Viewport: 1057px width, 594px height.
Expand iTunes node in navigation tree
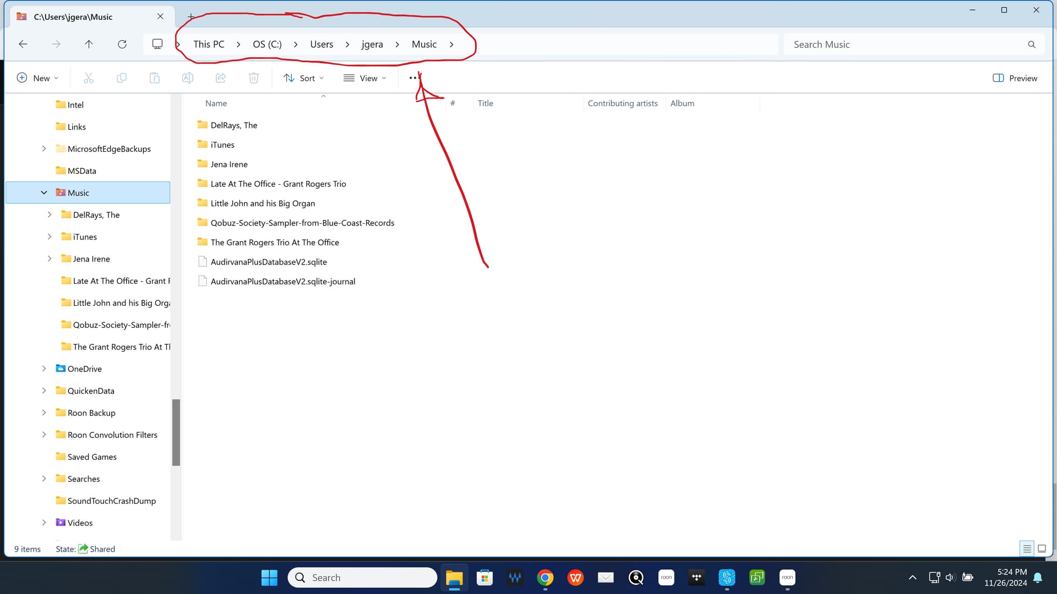(x=50, y=237)
